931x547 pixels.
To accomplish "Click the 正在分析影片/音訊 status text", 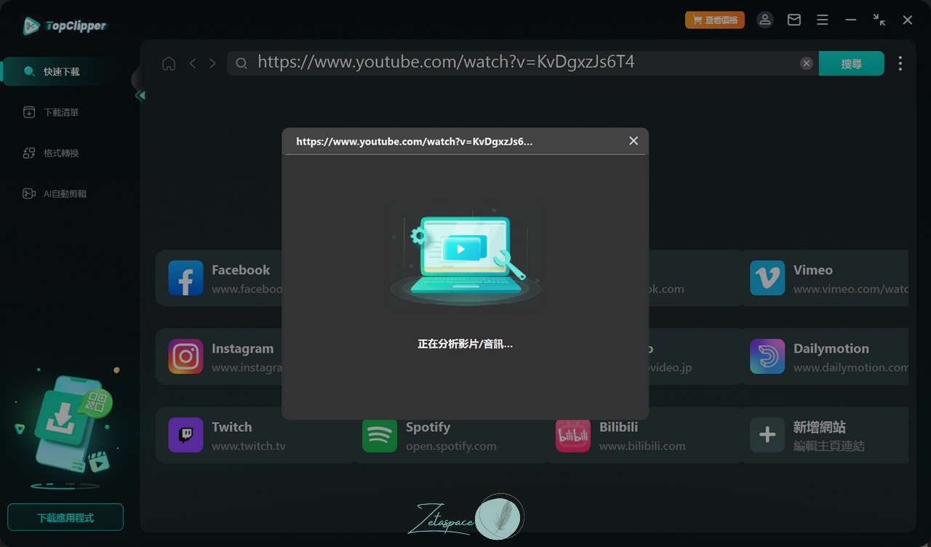I will [x=465, y=344].
